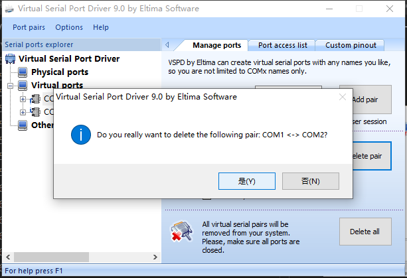The height and width of the screenshot is (278, 407).
Task: Close the delete confirmation dialog
Action: (343, 97)
